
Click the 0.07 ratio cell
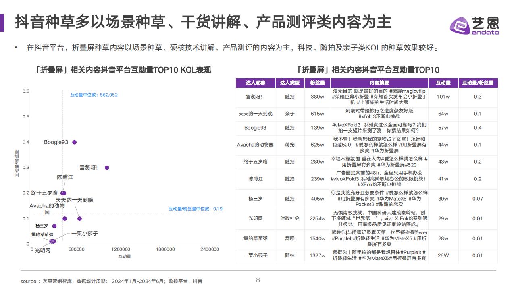point(478,199)
